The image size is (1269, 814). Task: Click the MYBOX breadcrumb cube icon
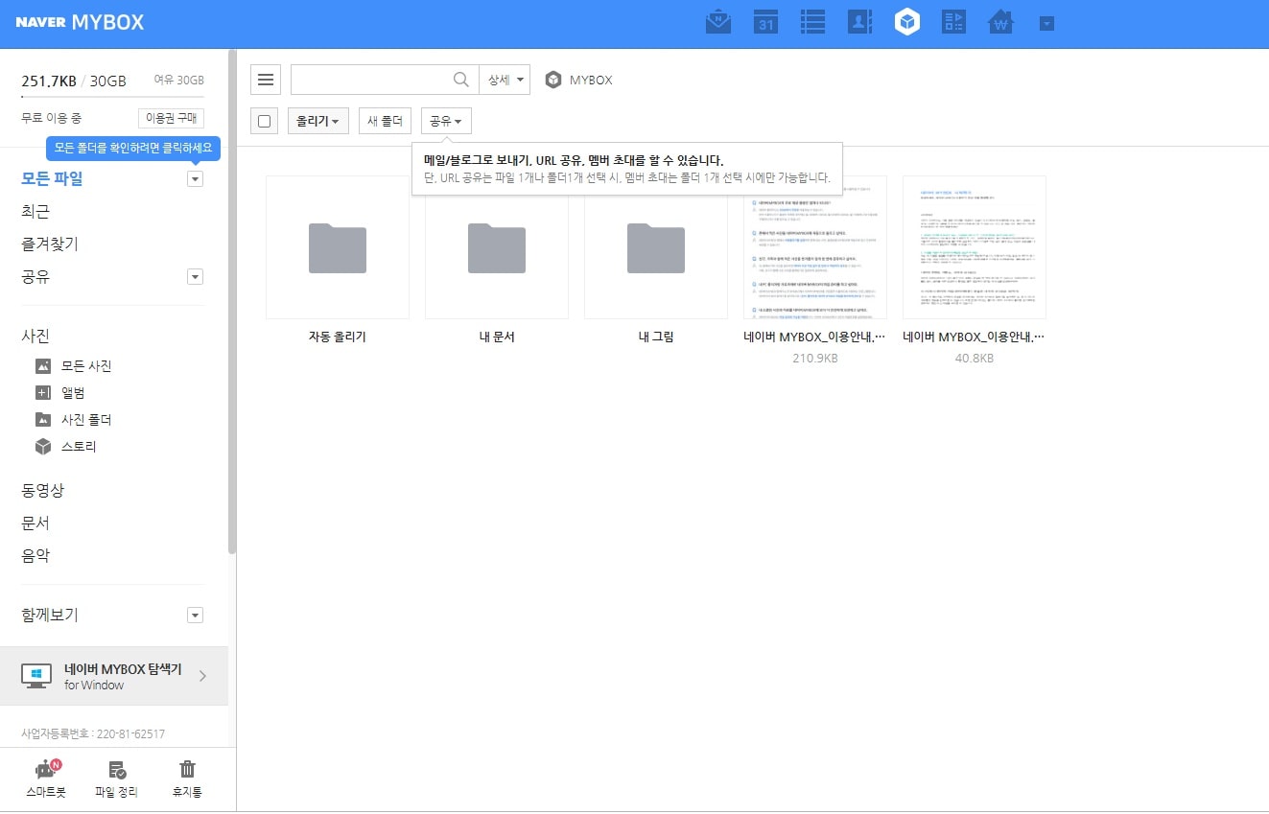click(x=552, y=80)
